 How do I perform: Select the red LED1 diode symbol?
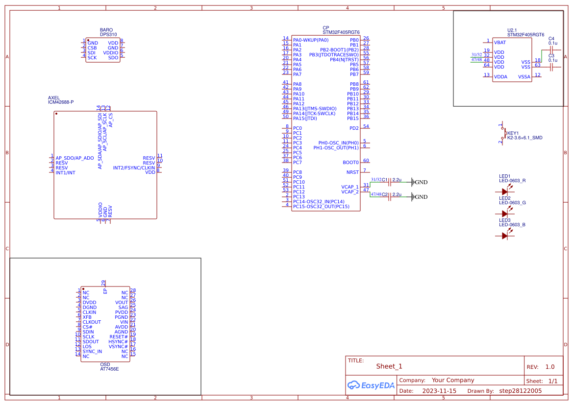pyautogui.click(x=505, y=191)
